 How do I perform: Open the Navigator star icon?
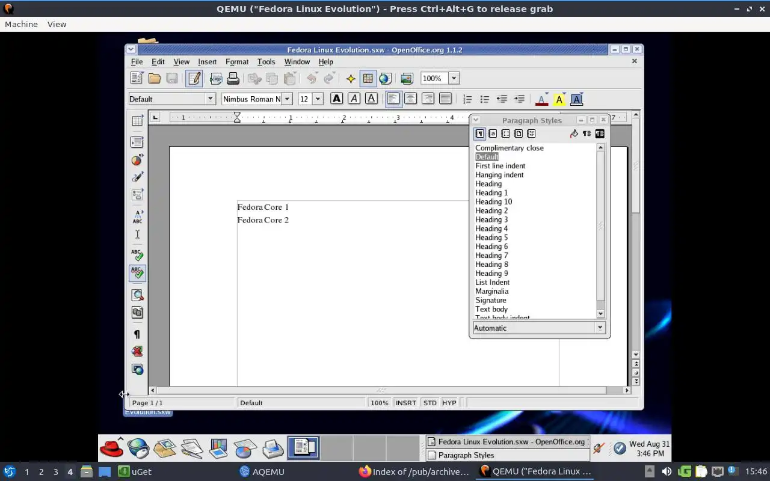pos(351,78)
